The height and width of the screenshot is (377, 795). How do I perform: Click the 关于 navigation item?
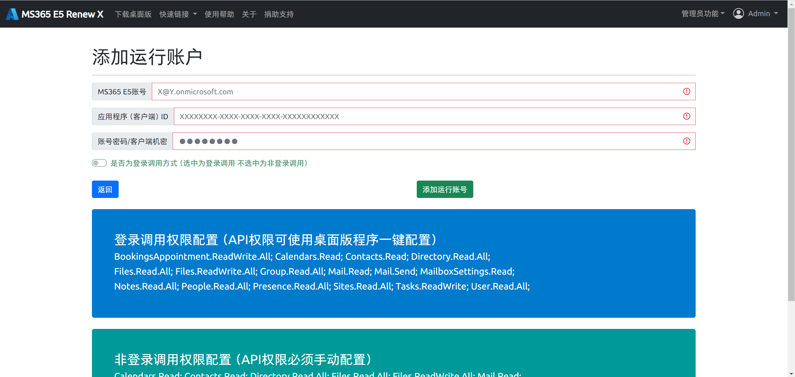click(x=249, y=14)
